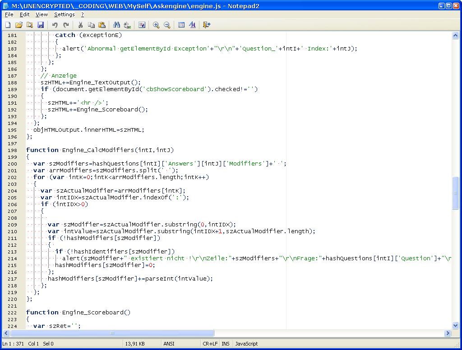Click 'existiert nicht' string on line 214
Viewport: 462px width, 350px height.
pos(157,258)
